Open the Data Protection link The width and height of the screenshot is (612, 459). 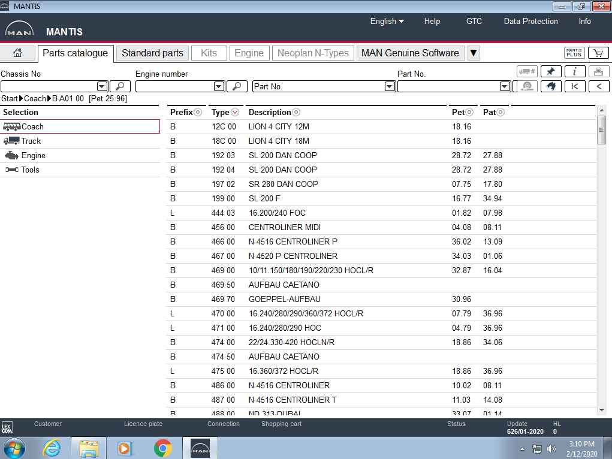click(530, 21)
